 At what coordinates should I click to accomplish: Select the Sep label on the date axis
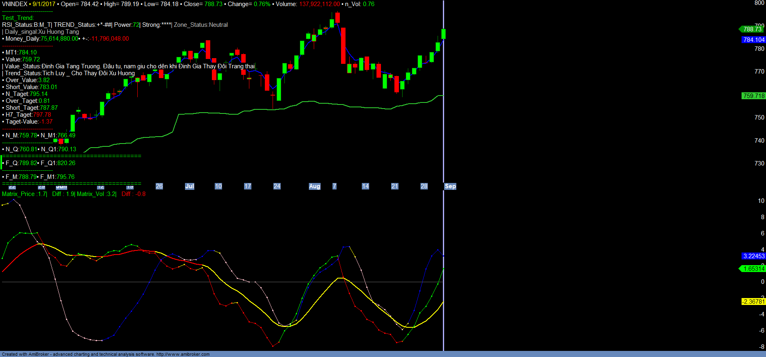(x=450, y=186)
